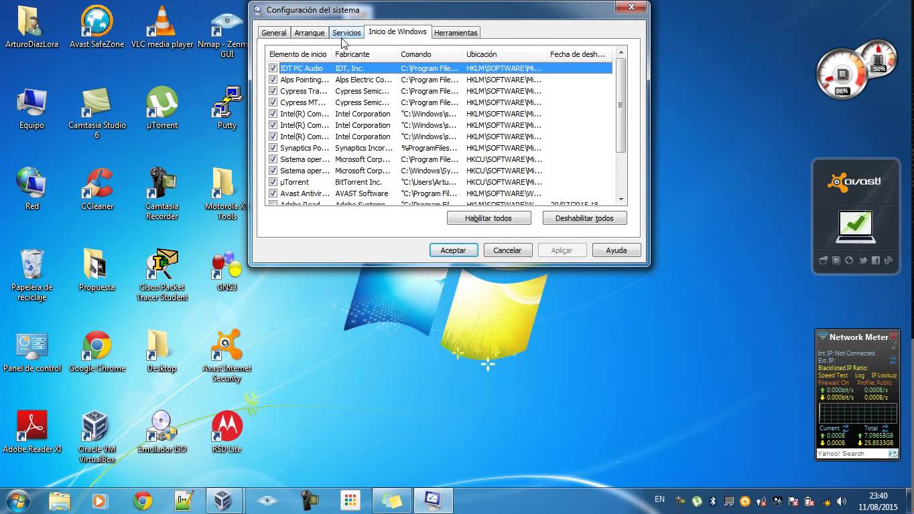Sort by the Fabricante column header
The width and height of the screenshot is (914, 514).
point(365,54)
